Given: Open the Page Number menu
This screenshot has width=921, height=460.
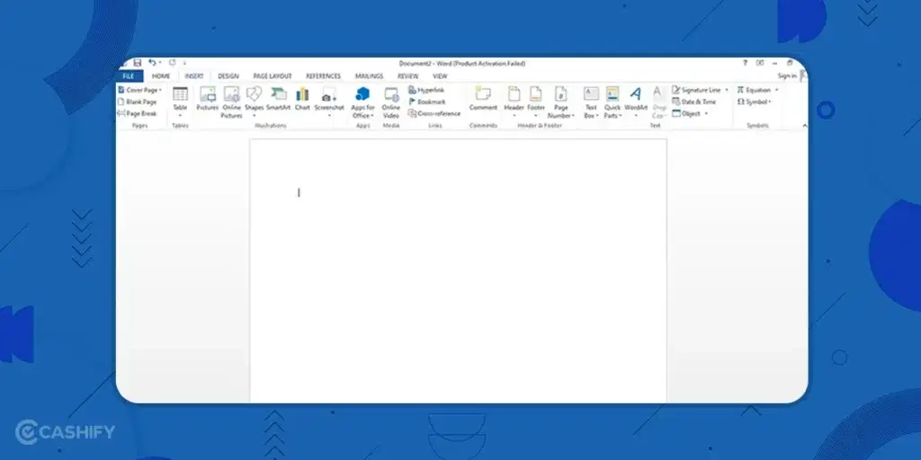Looking at the screenshot, I should pos(561,102).
